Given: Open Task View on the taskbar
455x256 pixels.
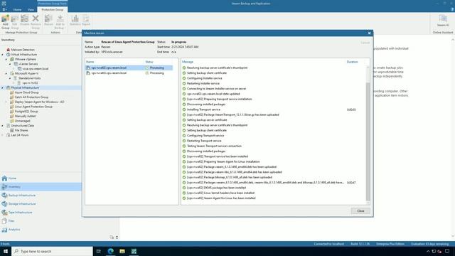Looking at the screenshot, I should tap(98, 251).
